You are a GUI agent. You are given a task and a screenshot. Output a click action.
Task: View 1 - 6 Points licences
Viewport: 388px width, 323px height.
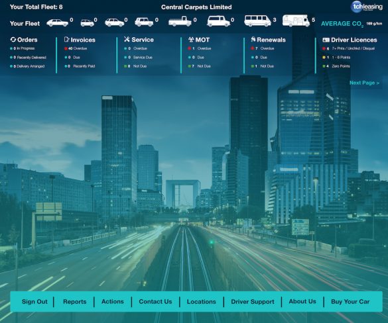336,58
